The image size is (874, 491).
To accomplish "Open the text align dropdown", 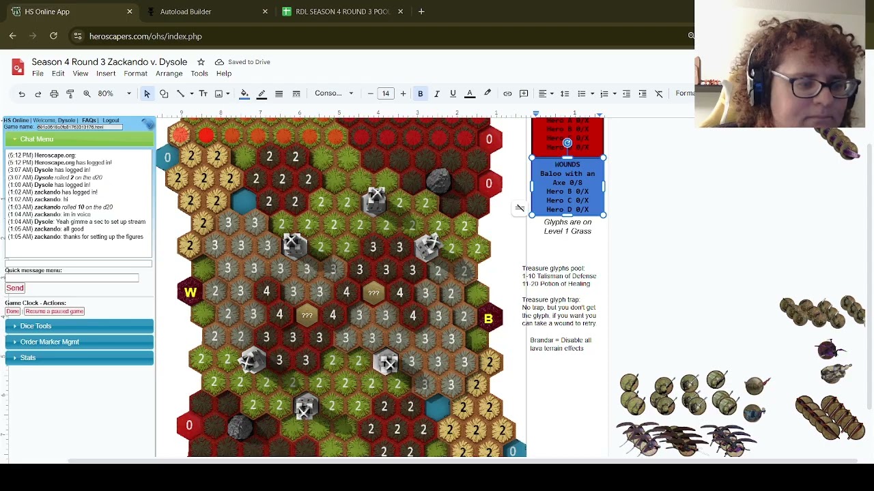I will 545,93.
